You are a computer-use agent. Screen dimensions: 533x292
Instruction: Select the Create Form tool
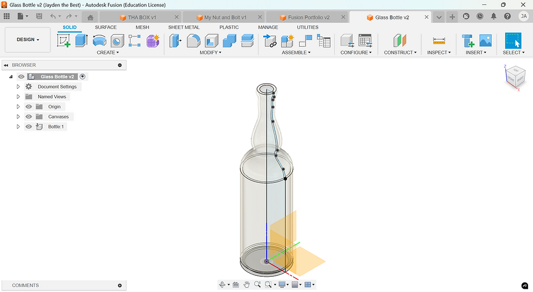coord(153,41)
